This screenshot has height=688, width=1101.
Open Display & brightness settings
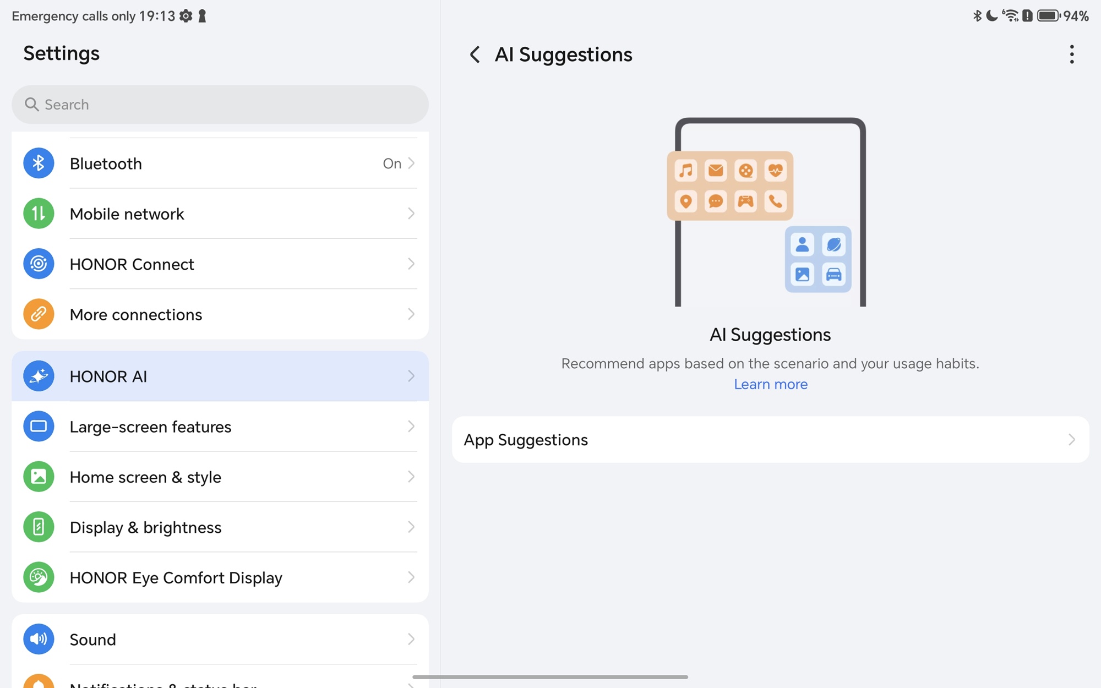[220, 527]
